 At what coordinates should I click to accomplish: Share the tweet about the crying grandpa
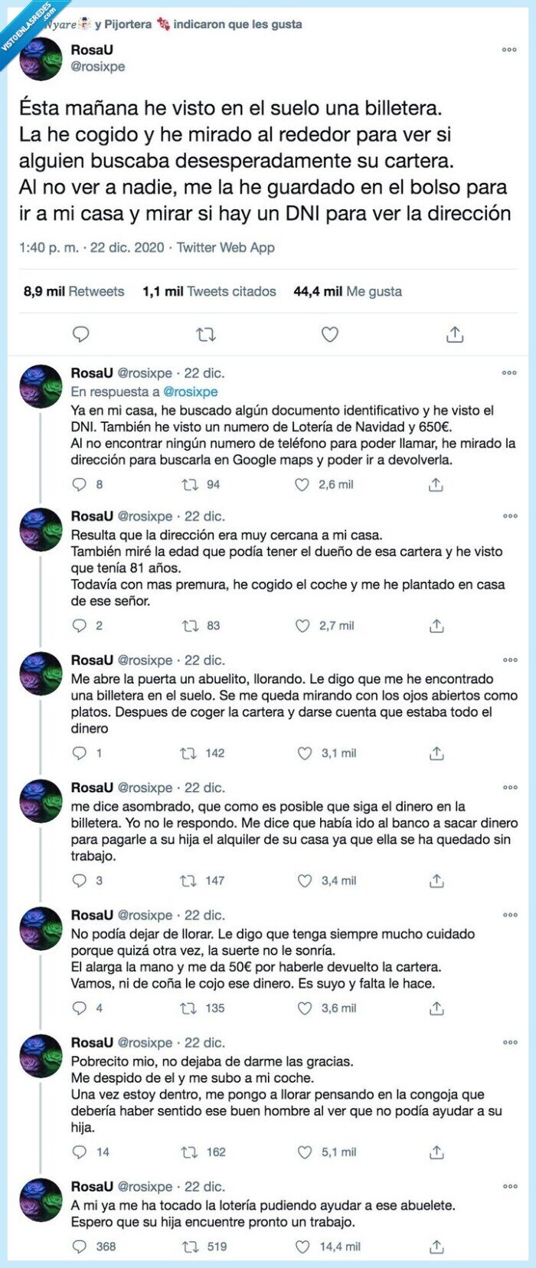click(437, 753)
